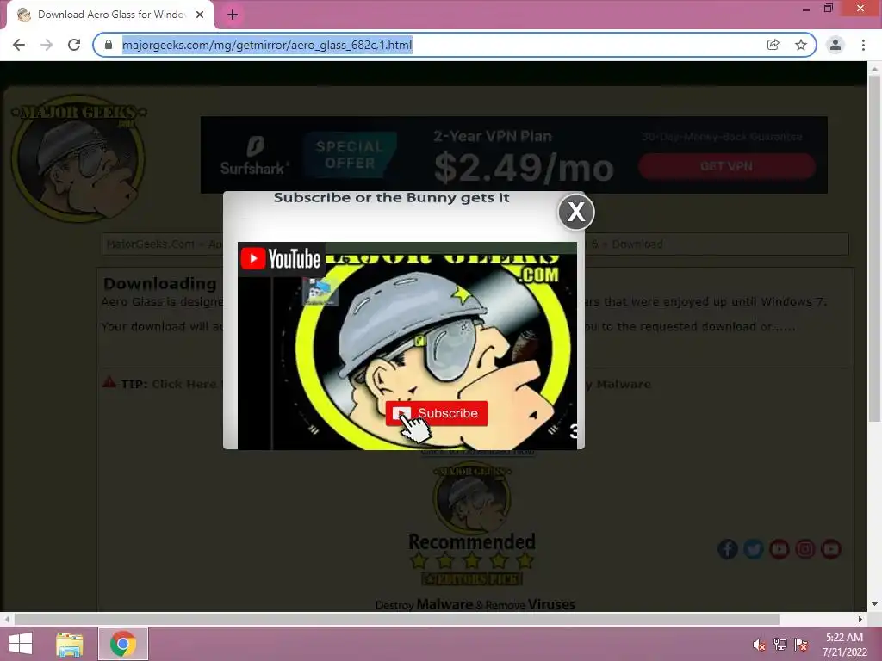Close the Subscribe popup with X button

point(576,212)
